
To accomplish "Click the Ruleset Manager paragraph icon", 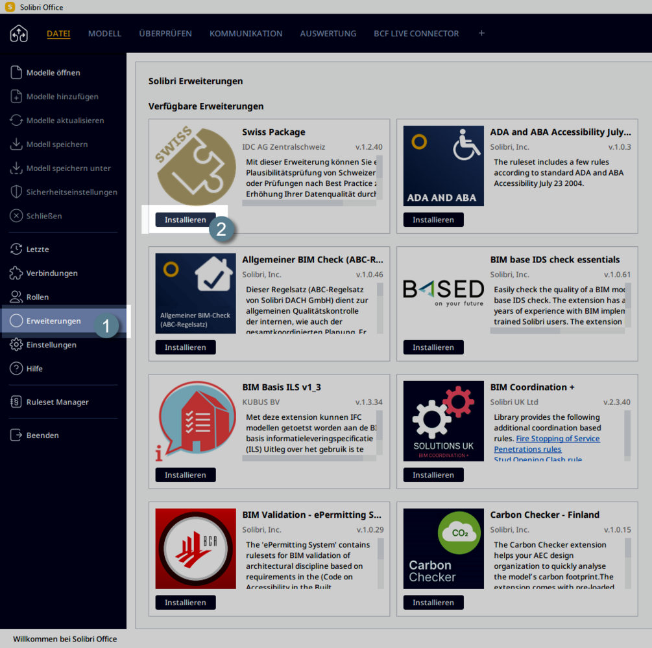I will coord(16,402).
